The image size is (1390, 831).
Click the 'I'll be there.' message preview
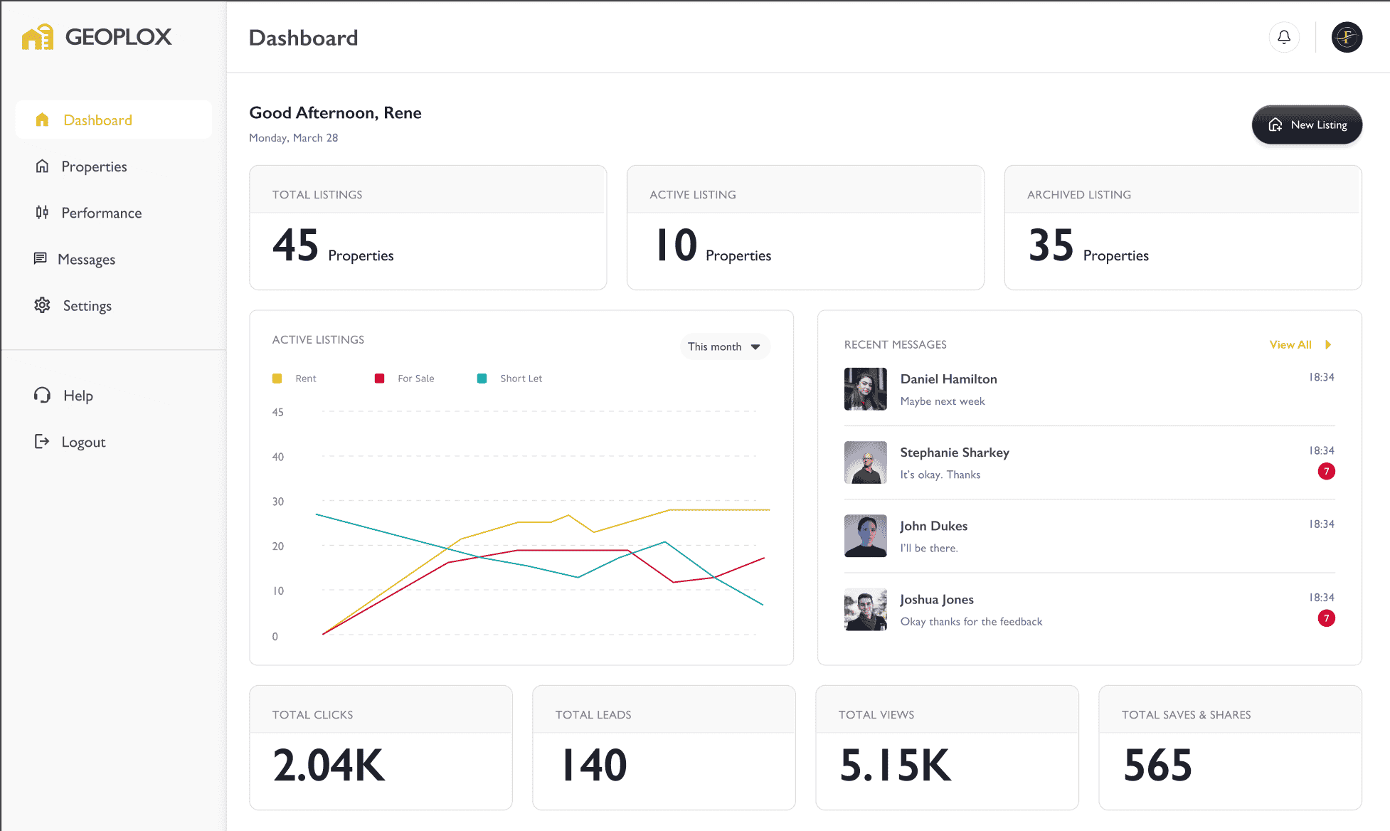click(x=928, y=548)
